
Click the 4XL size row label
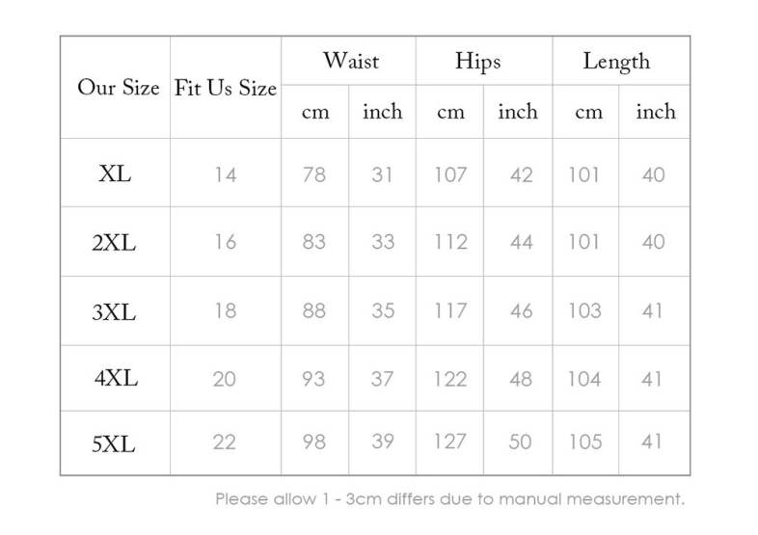pos(116,378)
